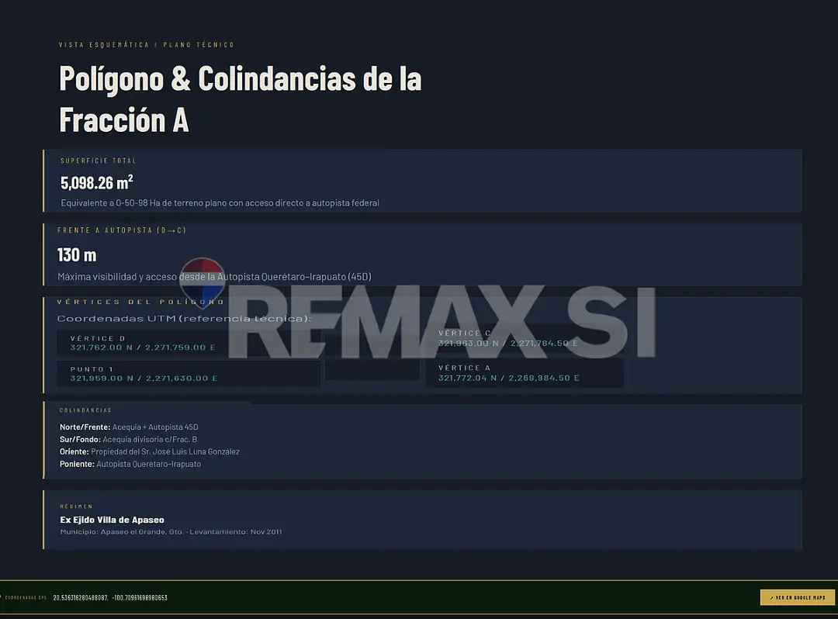Click the Vista Esquemática / Plano Técnico label
Image resolution: width=838 pixels, height=619 pixels.
click(x=147, y=45)
